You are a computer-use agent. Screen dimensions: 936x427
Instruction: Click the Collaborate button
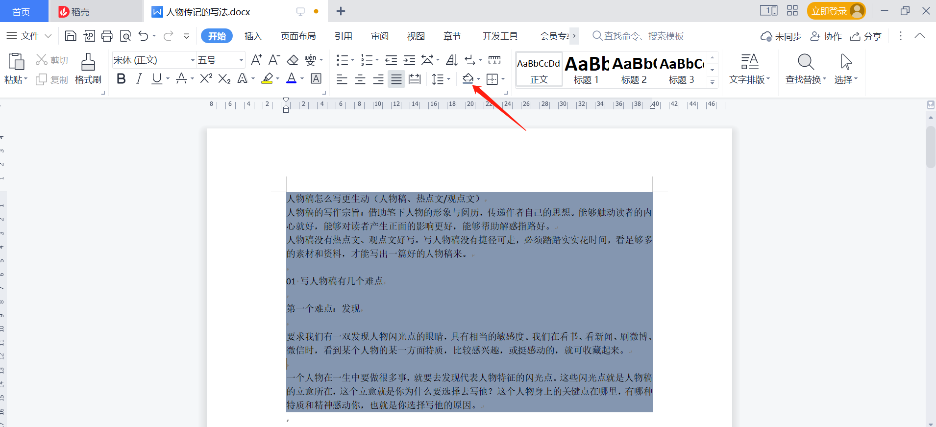pos(826,36)
